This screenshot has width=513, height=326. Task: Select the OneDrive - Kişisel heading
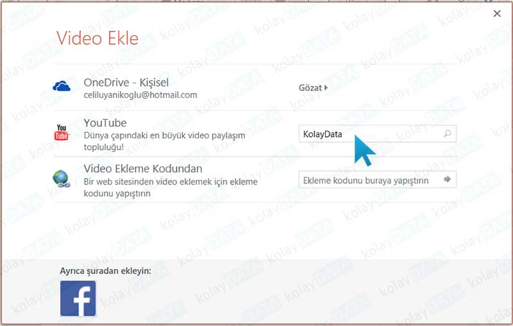coord(126,83)
